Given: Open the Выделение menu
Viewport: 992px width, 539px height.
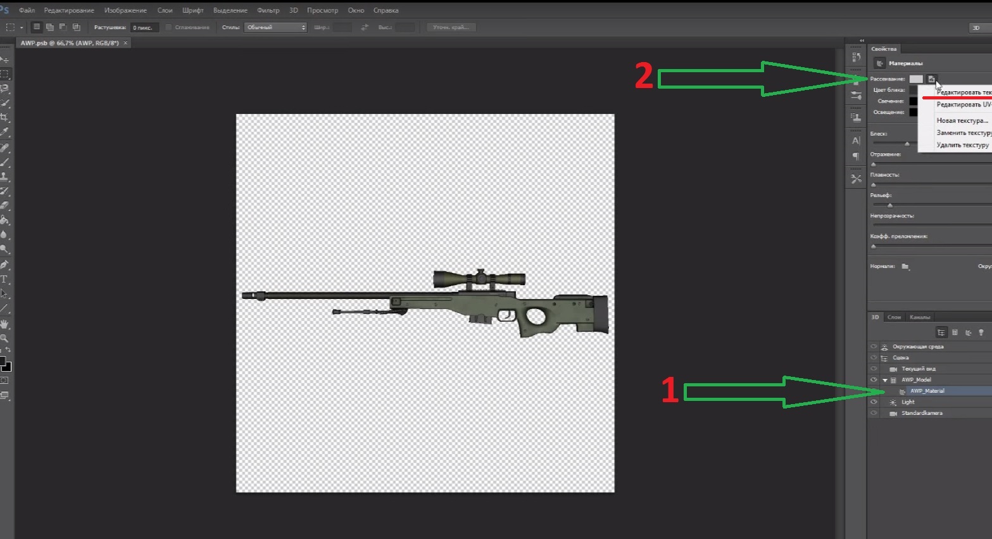Looking at the screenshot, I should tap(230, 10).
